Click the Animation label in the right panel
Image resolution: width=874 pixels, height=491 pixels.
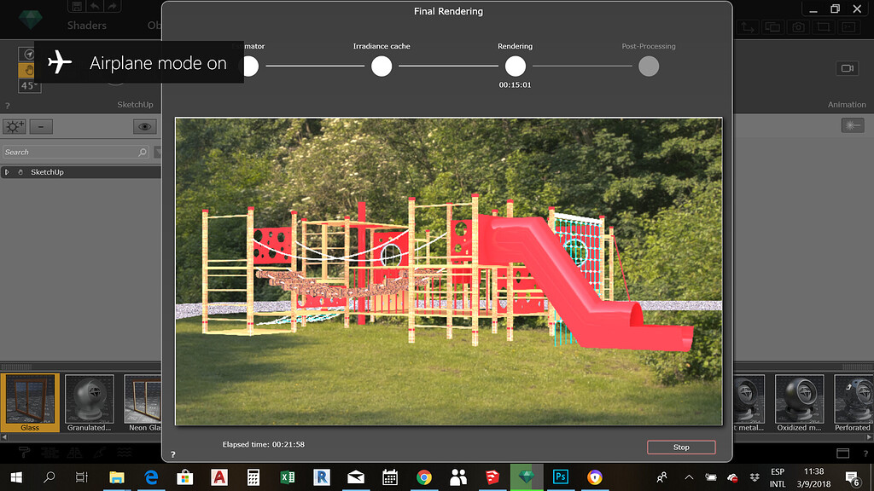846,104
